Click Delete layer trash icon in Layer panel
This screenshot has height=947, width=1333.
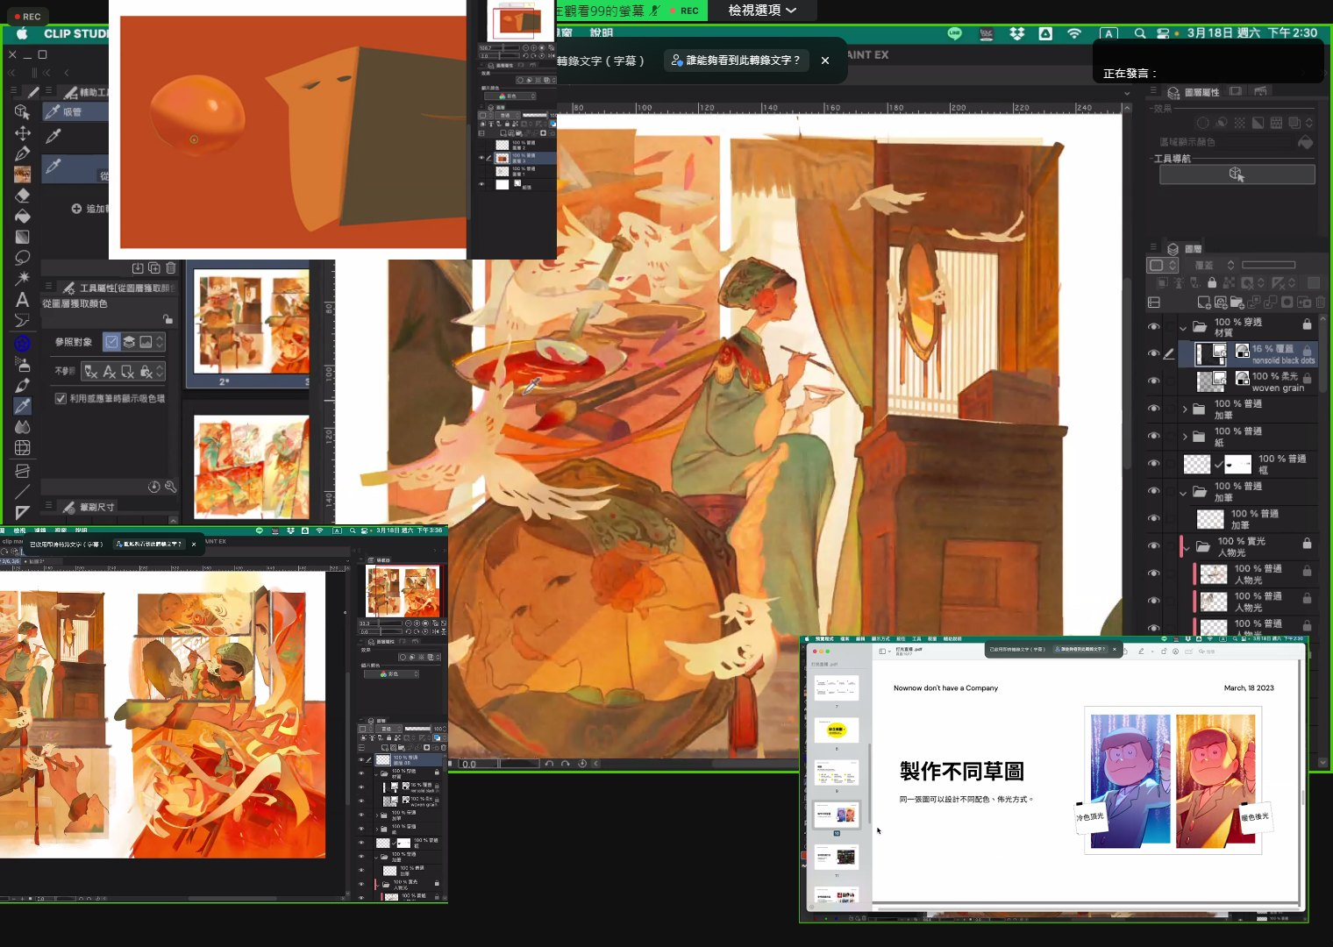pos(1320,303)
